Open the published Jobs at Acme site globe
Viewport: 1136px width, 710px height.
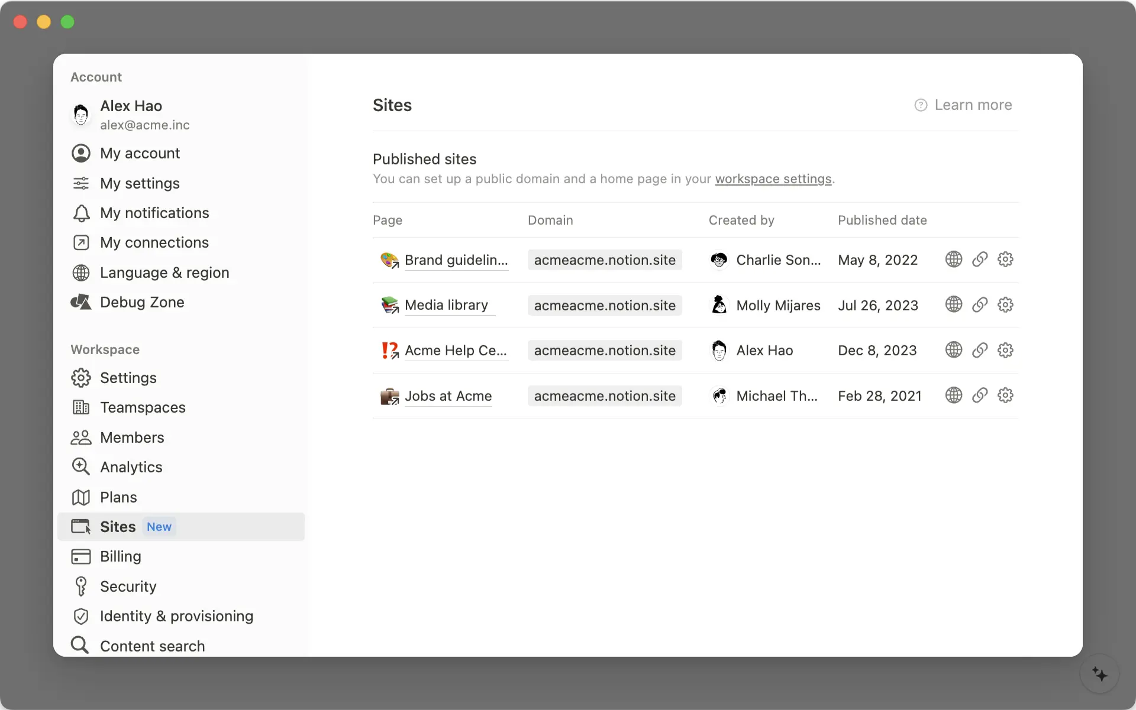[x=953, y=395]
